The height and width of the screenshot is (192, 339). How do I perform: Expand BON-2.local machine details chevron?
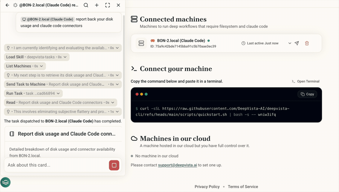(290, 43)
